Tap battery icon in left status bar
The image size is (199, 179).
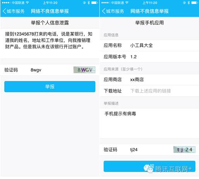tap(94, 3)
